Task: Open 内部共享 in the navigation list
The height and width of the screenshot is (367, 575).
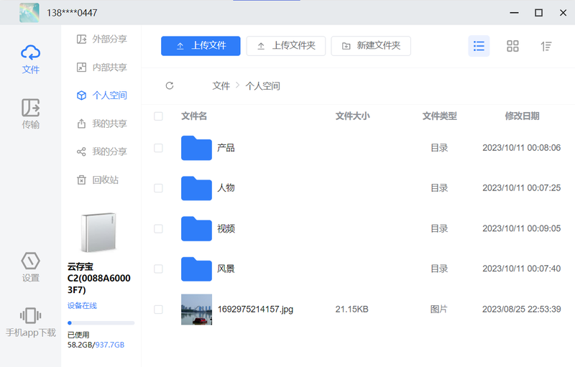Action: click(x=101, y=67)
